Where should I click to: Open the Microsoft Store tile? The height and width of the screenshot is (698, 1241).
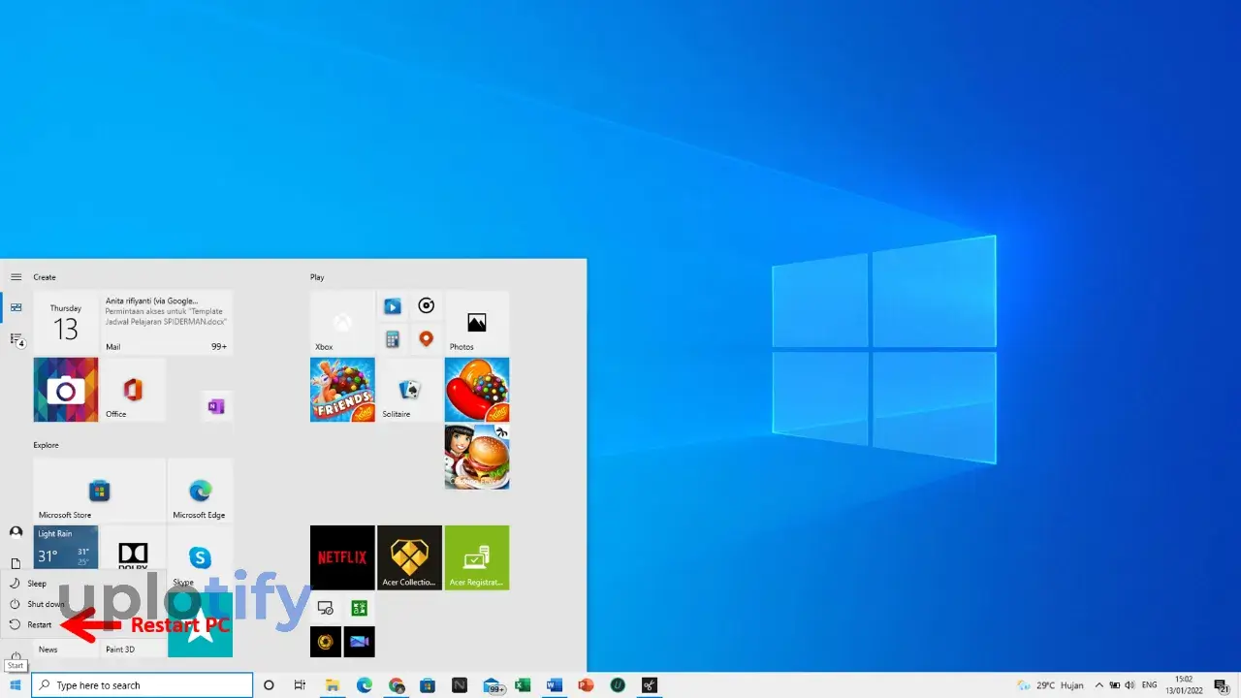tap(99, 491)
